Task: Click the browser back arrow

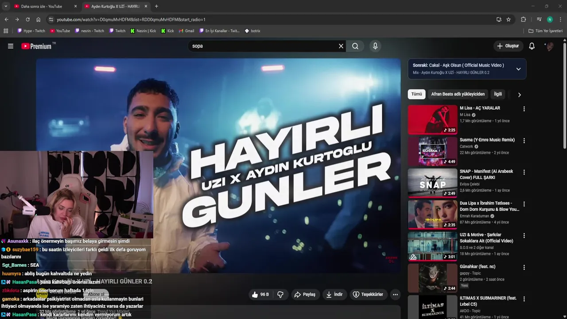Action: [x=6, y=19]
